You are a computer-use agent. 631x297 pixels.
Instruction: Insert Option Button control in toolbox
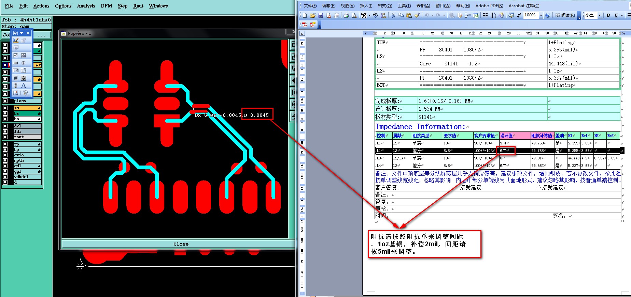tap(24, 63)
